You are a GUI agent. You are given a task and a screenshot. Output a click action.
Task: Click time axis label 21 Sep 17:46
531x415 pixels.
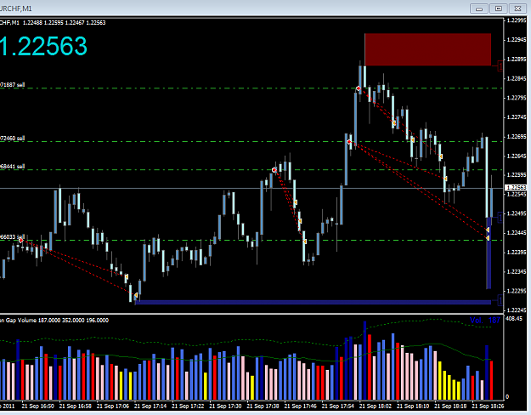click(301, 406)
